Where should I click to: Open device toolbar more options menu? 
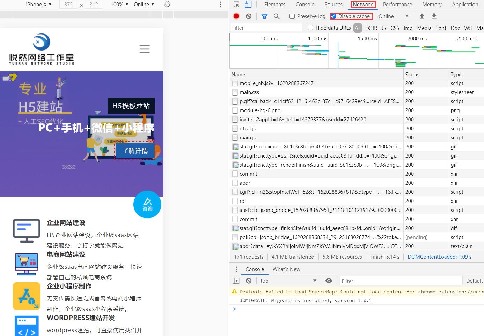pyautogui.click(x=220, y=5)
